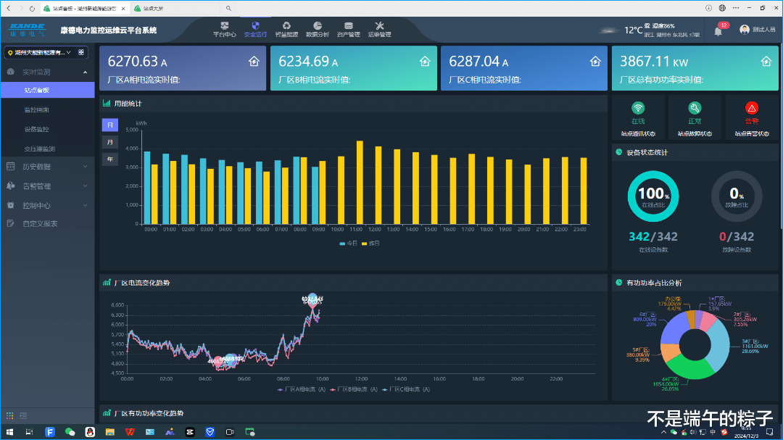Open the browser three-dot more menu
This screenshot has width=783, height=440.
point(736,8)
